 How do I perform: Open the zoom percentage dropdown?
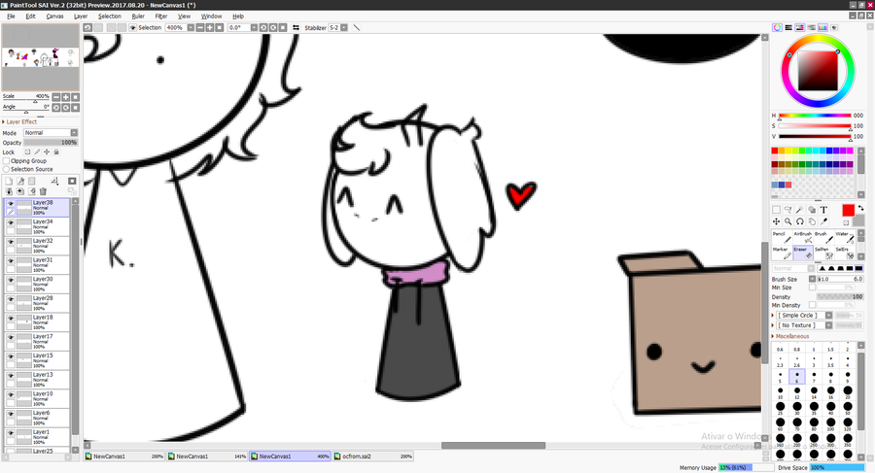(x=191, y=27)
